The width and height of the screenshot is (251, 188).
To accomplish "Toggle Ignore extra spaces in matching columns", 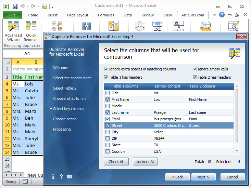I will pyautogui.click(x=106, y=69).
